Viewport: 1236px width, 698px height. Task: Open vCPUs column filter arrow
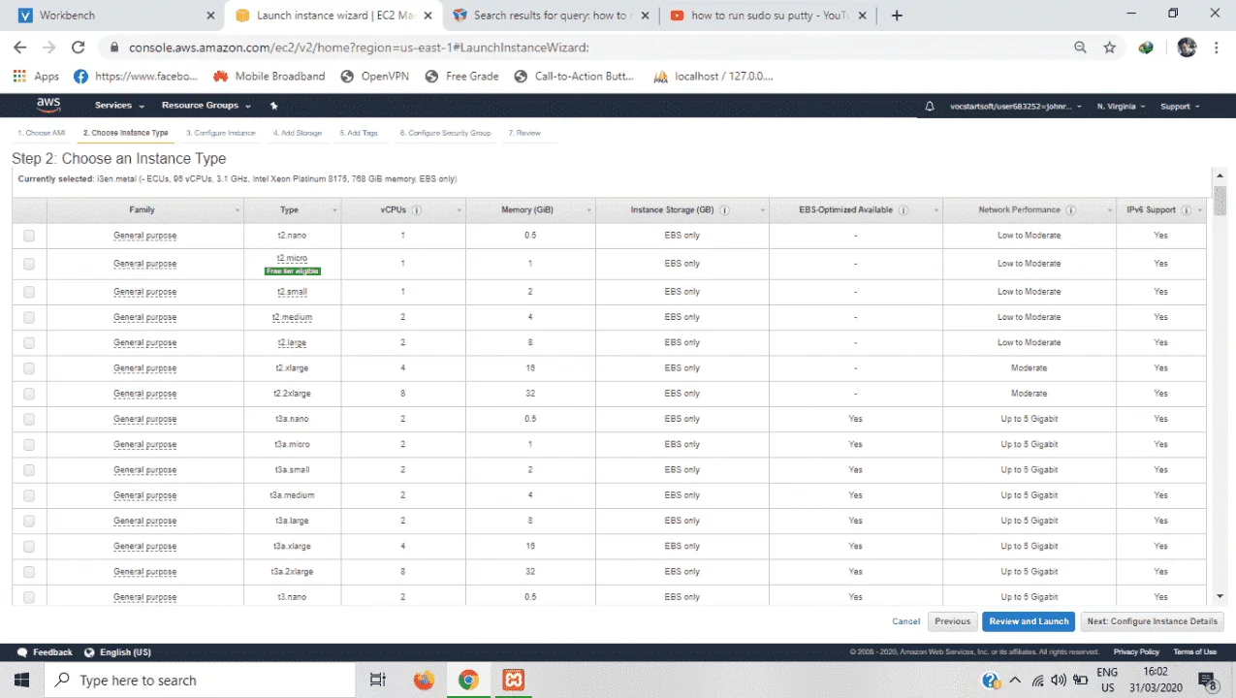[460, 210]
